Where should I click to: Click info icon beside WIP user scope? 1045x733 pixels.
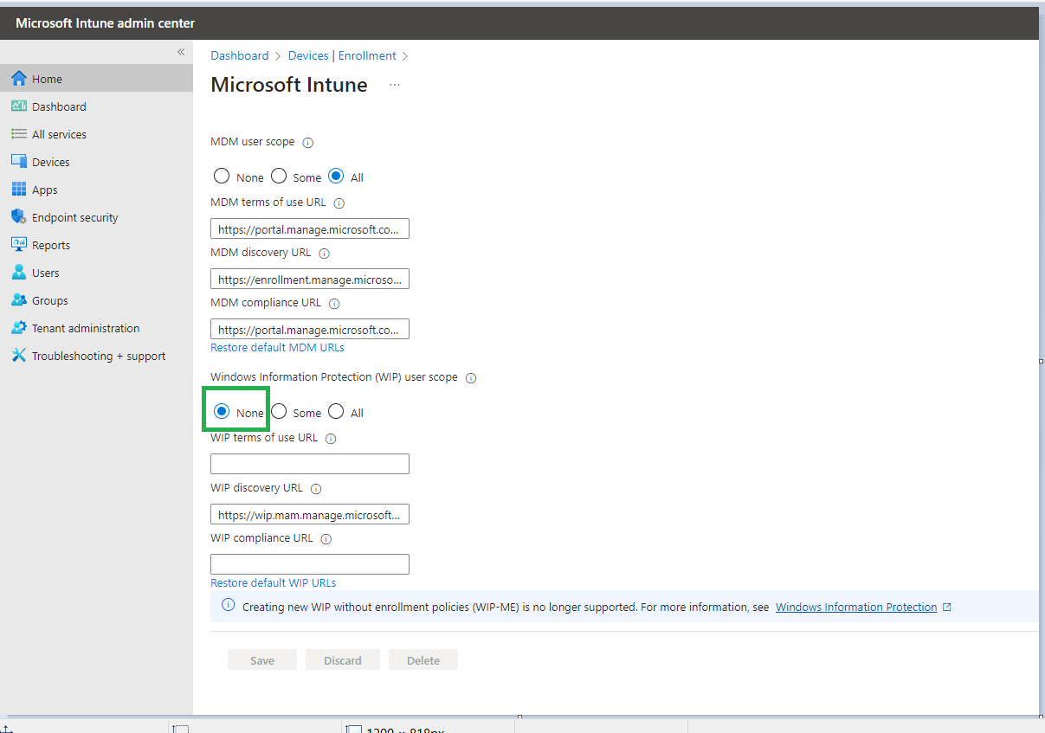tap(471, 378)
